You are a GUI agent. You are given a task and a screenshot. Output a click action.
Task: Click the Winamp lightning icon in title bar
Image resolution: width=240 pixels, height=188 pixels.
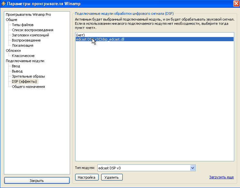(x=3, y=4)
